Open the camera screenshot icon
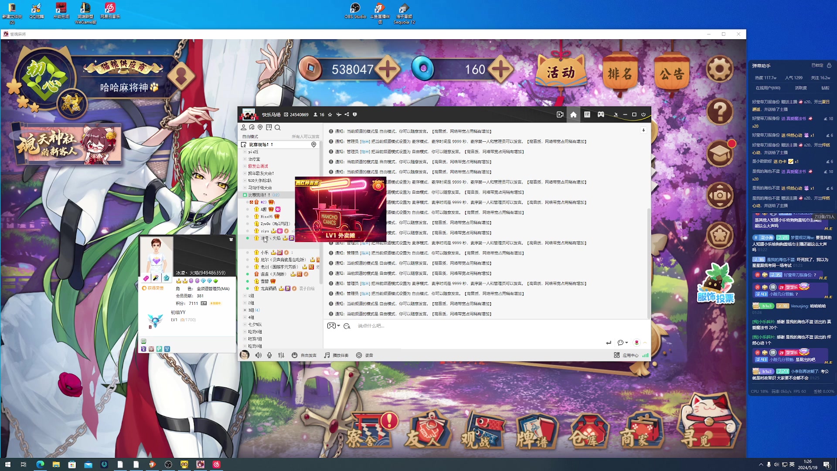This screenshot has width=837, height=471. 719,195
